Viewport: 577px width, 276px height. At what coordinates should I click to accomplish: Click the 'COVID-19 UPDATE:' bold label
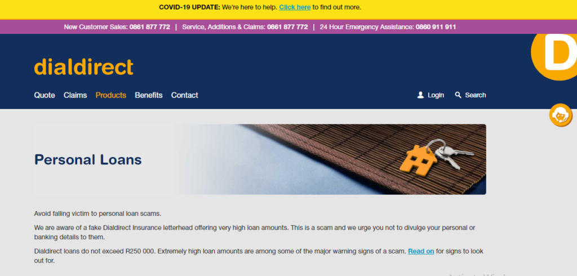tap(189, 7)
